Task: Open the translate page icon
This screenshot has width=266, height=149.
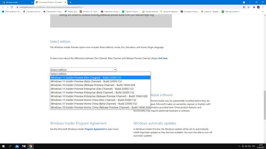Action: tap(244, 7)
